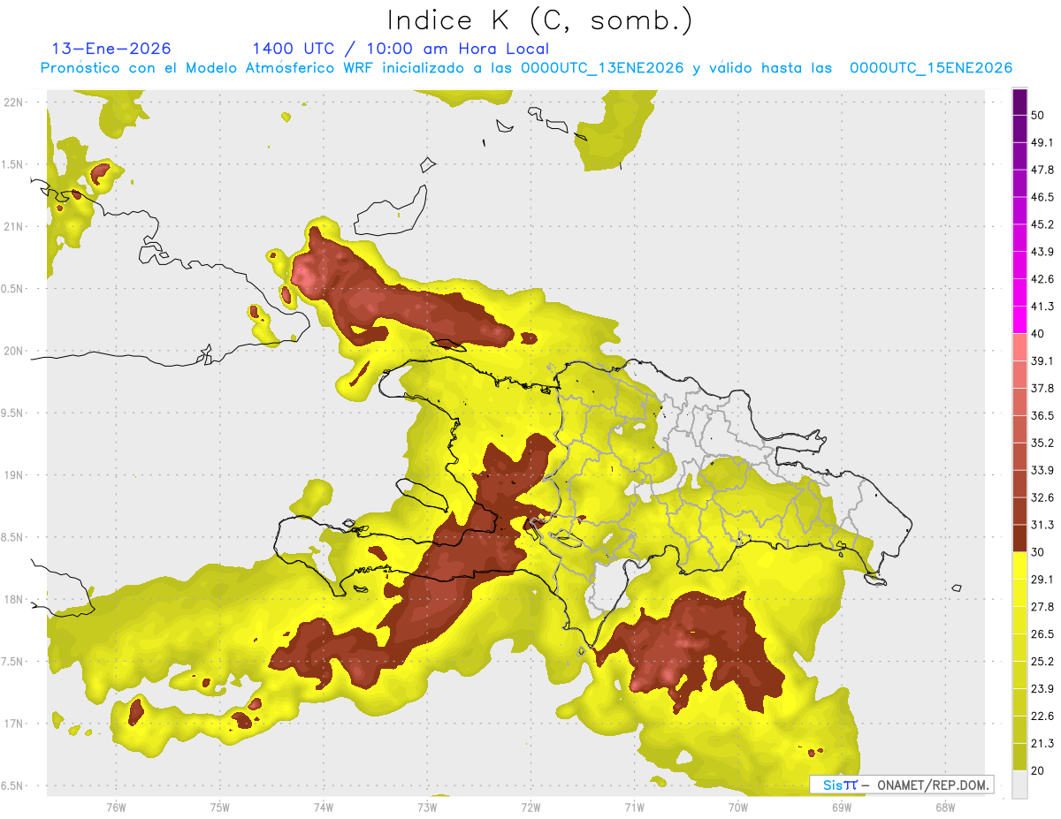1061x819 pixels.
Task: Click the title "Indice K (C, somb.)"
Action: click(539, 20)
